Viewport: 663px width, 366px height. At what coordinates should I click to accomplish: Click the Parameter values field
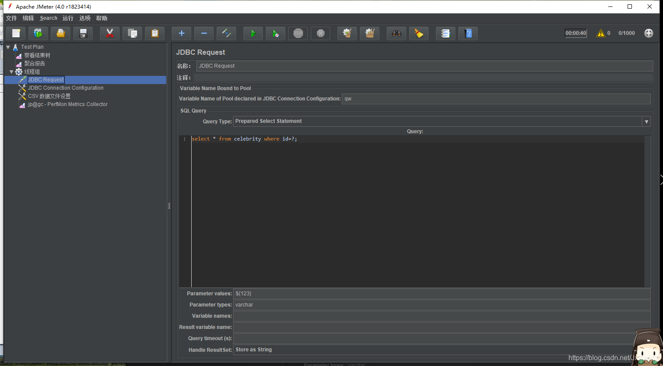point(442,294)
